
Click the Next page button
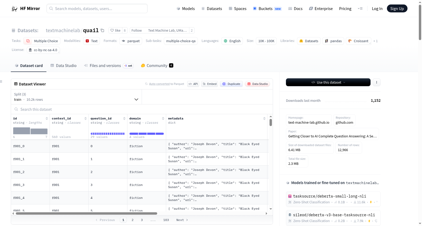pos(182,220)
